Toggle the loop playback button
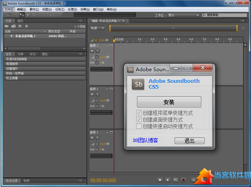The image size is (251, 187). coord(175,179)
